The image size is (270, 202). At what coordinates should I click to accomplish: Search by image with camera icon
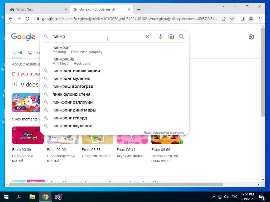coord(171,37)
